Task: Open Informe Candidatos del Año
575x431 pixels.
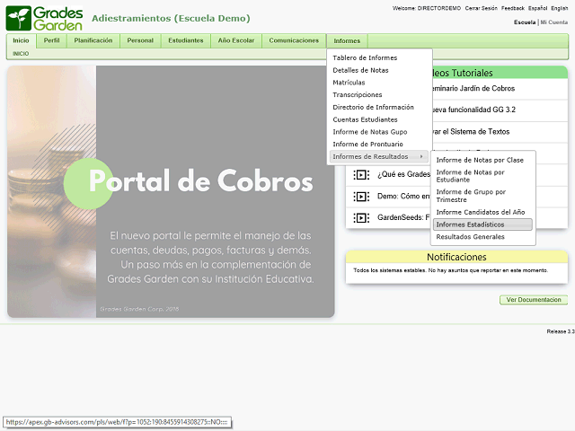Action: [482, 212]
